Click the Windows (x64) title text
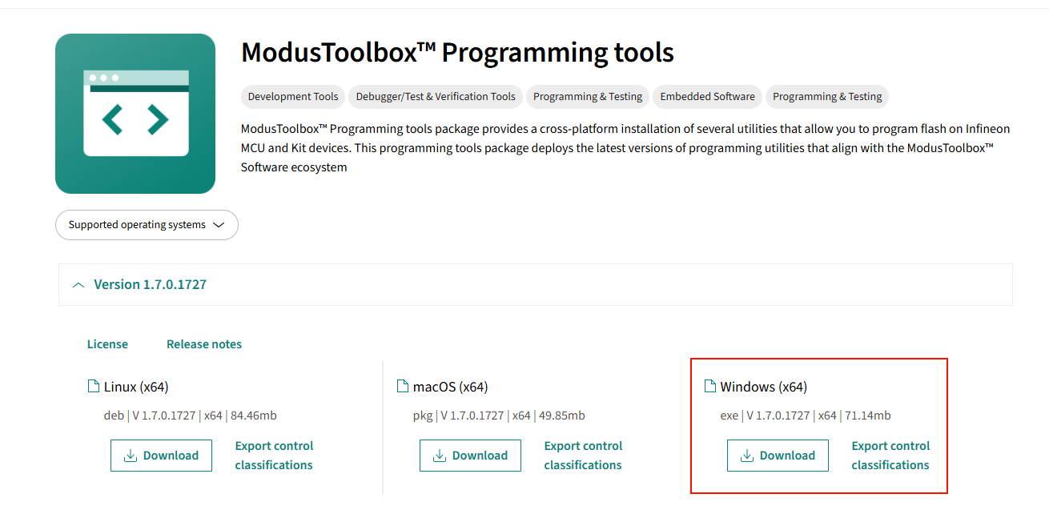Screen dimensions: 1049x510 (x=764, y=388)
